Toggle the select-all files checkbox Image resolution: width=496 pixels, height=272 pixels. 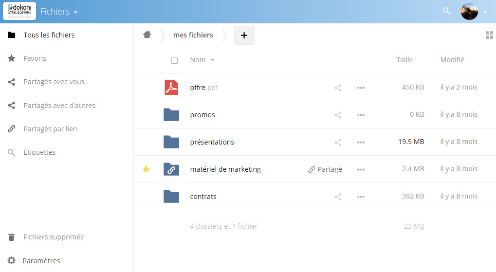click(174, 60)
